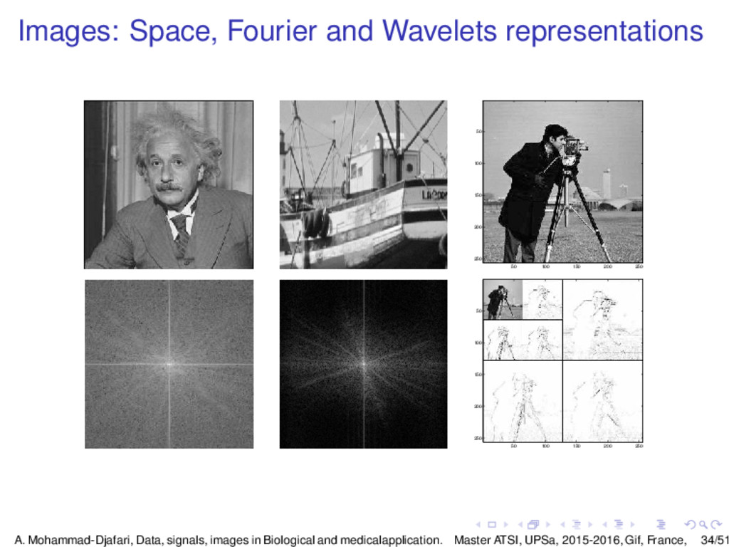
Task: Click the first subsection lines icon
Action: [577, 525]
